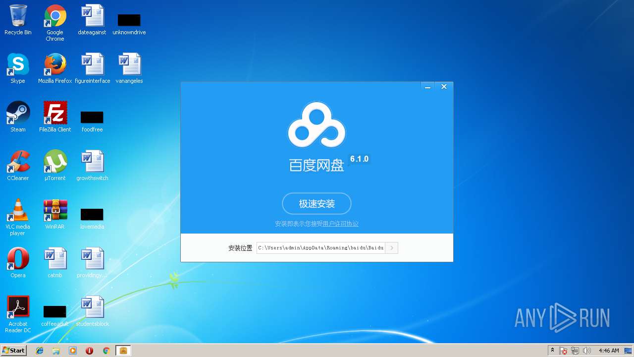Click the install path input field
Viewport: 634px width, 357px height.
click(x=320, y=247)
